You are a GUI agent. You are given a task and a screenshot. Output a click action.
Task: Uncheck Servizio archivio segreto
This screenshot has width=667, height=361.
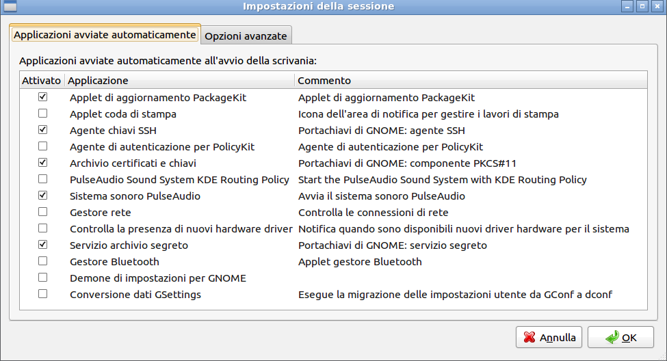pyautogui.click(x=43, y=245)
